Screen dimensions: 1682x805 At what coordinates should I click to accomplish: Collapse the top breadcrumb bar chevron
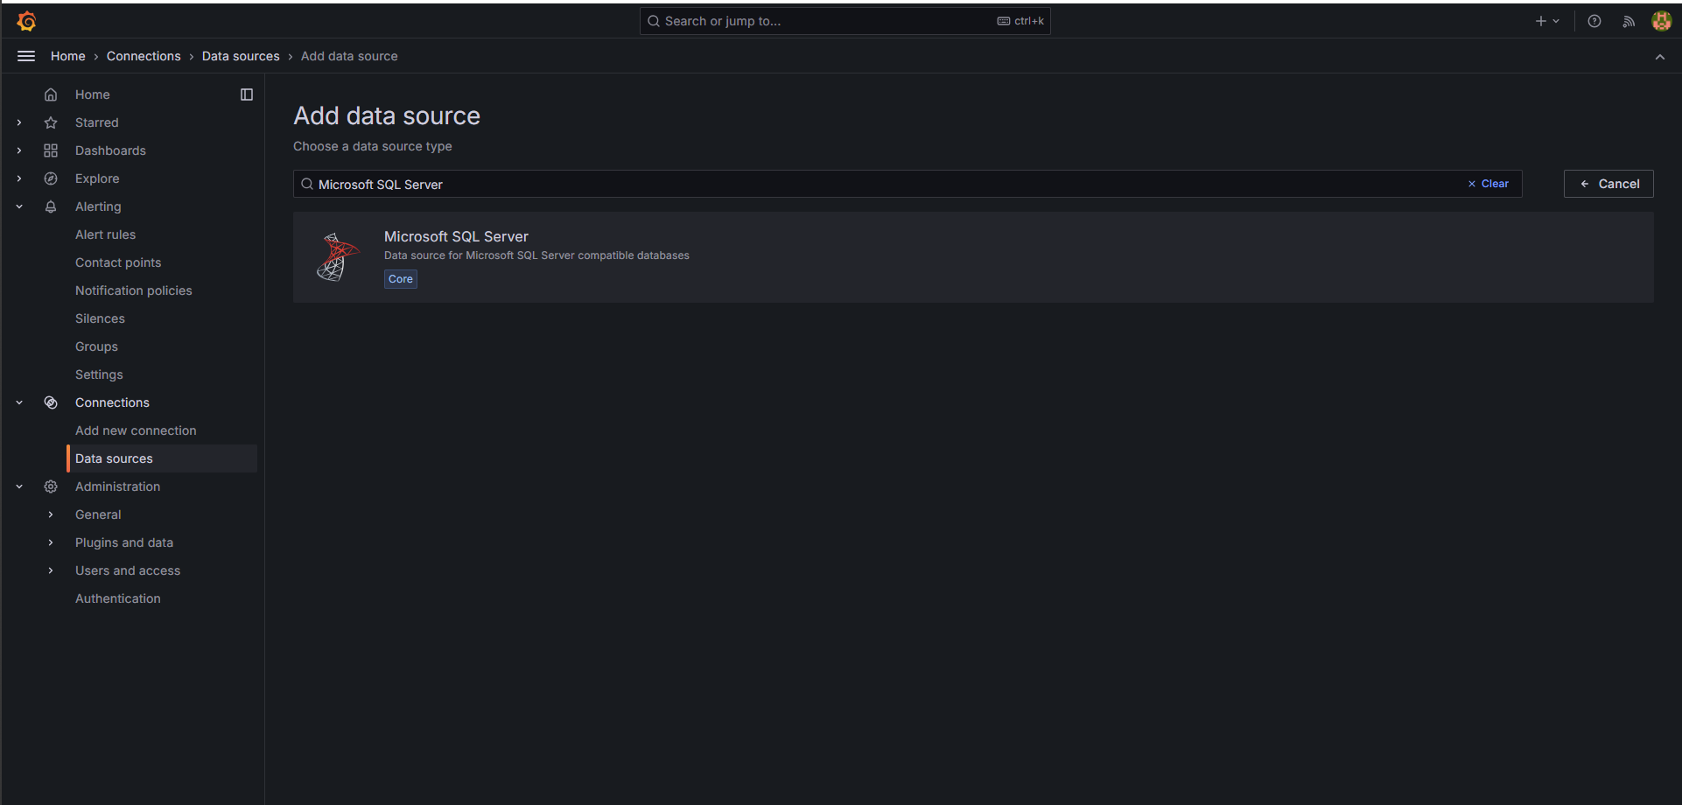point(1659,57)
